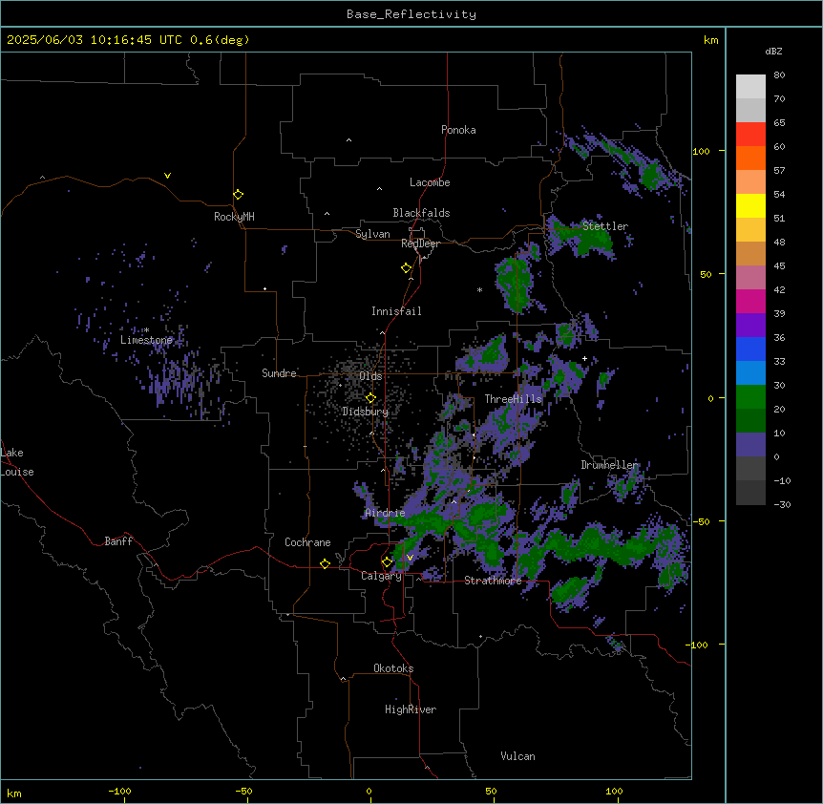Select the Lake Louise label

click(x=17, y=462)
